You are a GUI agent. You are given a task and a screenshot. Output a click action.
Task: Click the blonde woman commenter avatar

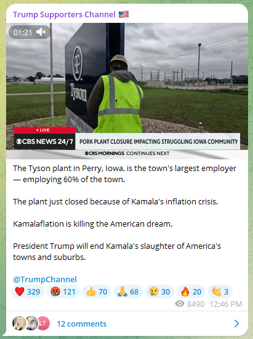click(19, 323)
